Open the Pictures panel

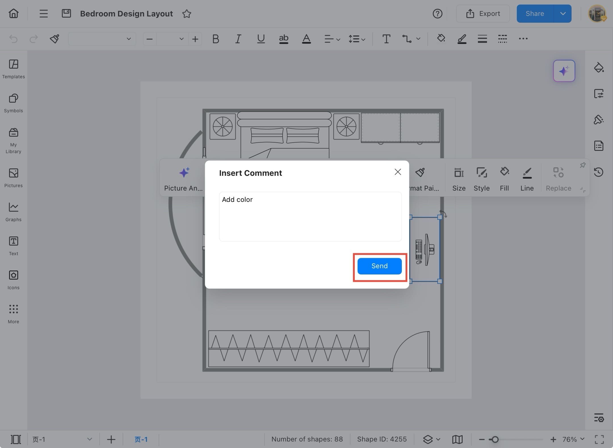click(x=13, y=177)
